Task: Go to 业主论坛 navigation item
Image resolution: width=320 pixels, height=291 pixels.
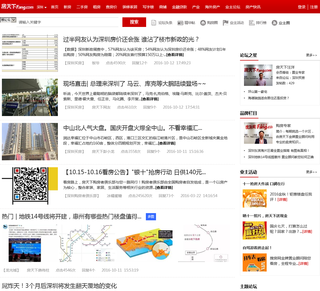Action: pos(233,7)
